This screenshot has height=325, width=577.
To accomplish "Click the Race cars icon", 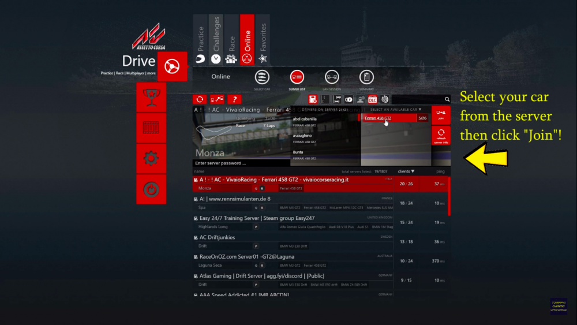I will [x=231, y=58].
